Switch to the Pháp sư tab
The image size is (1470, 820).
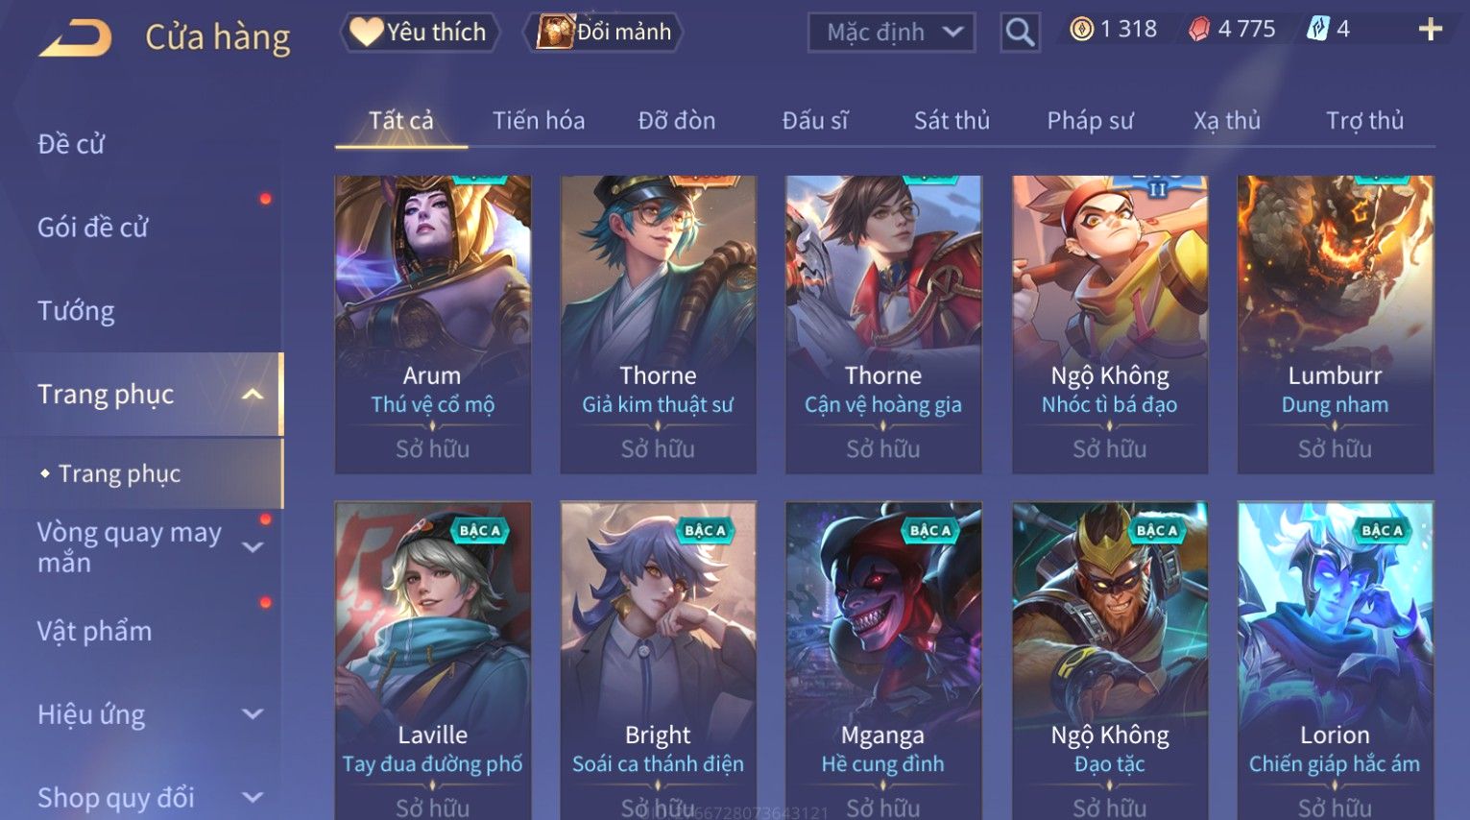pos(1090,120)
